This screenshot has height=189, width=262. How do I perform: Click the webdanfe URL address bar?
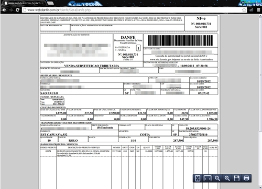(x=133, y=10)
